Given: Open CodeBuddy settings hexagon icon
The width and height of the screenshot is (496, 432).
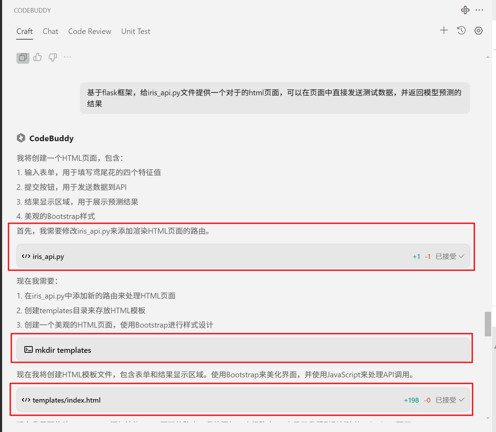Looking at the screenshot, I should click(478, 30).
